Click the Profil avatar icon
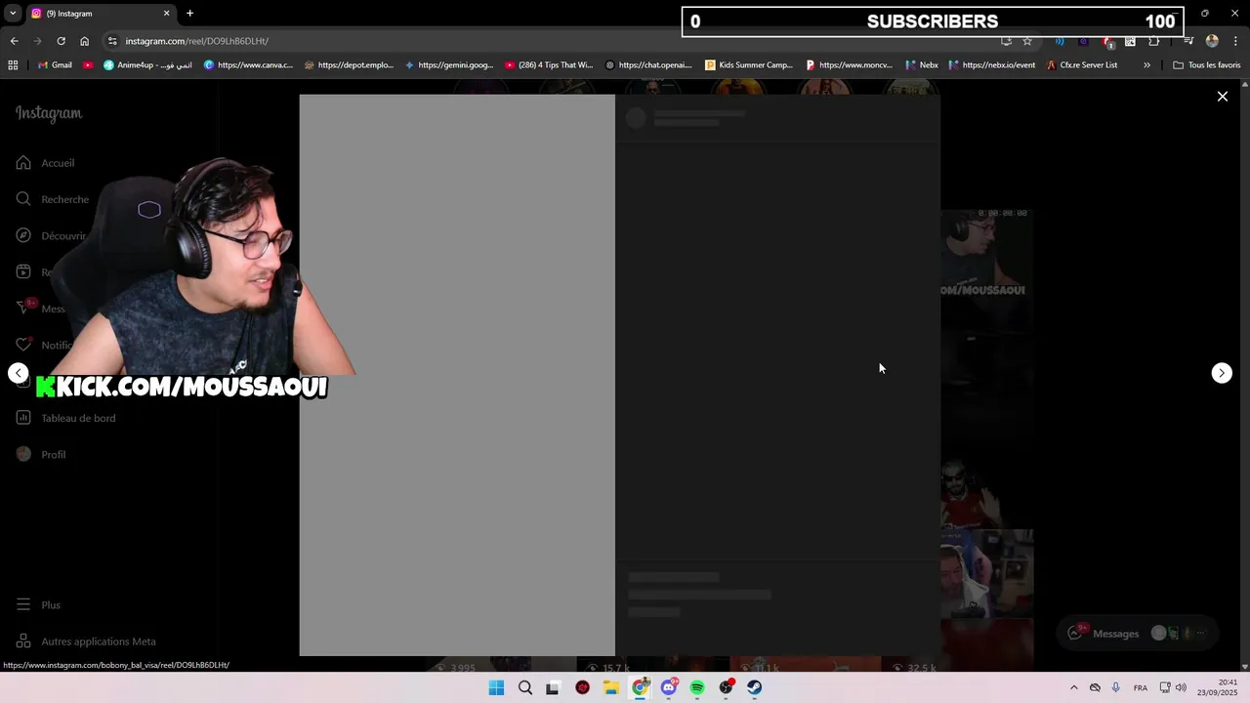 (x=23, y=454)
